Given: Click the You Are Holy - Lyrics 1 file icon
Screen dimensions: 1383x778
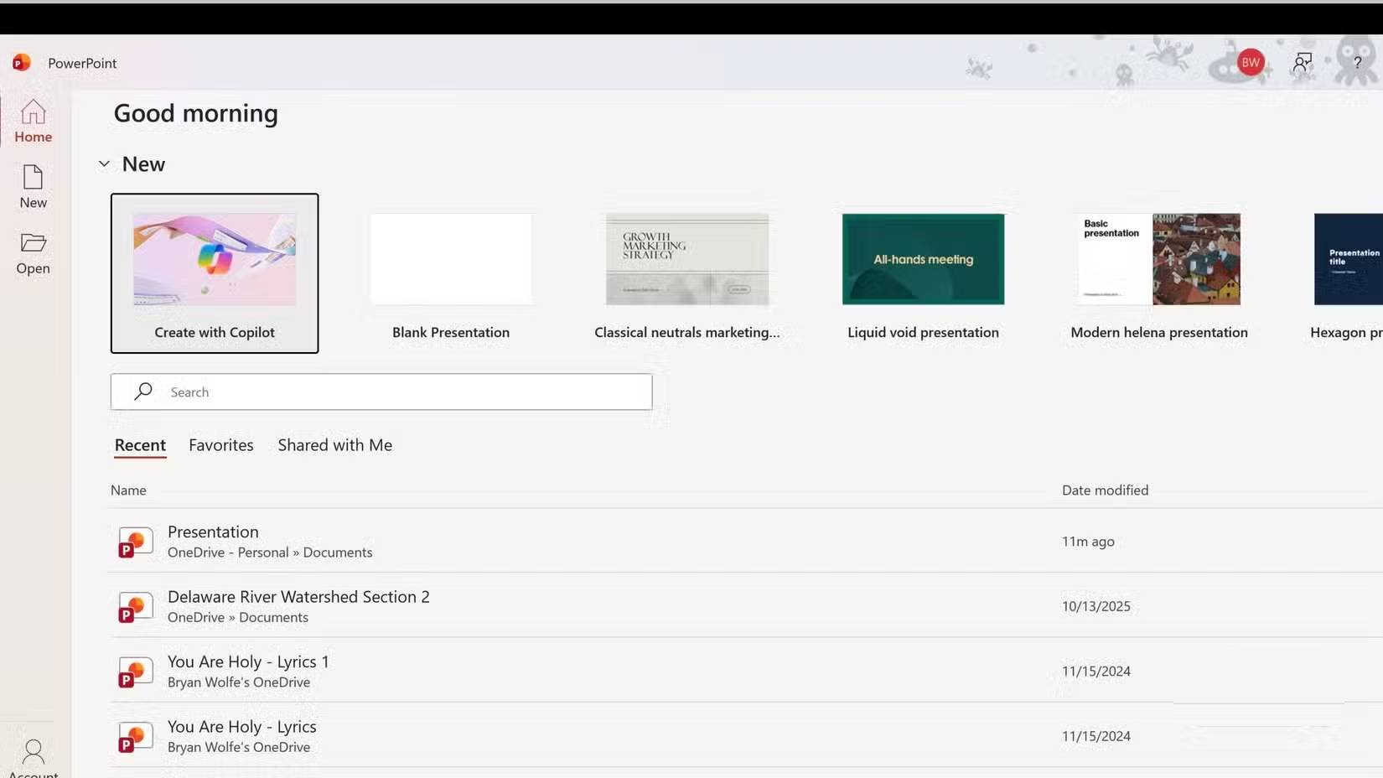Looking at the screenshot, I should [x=135, y=672].
